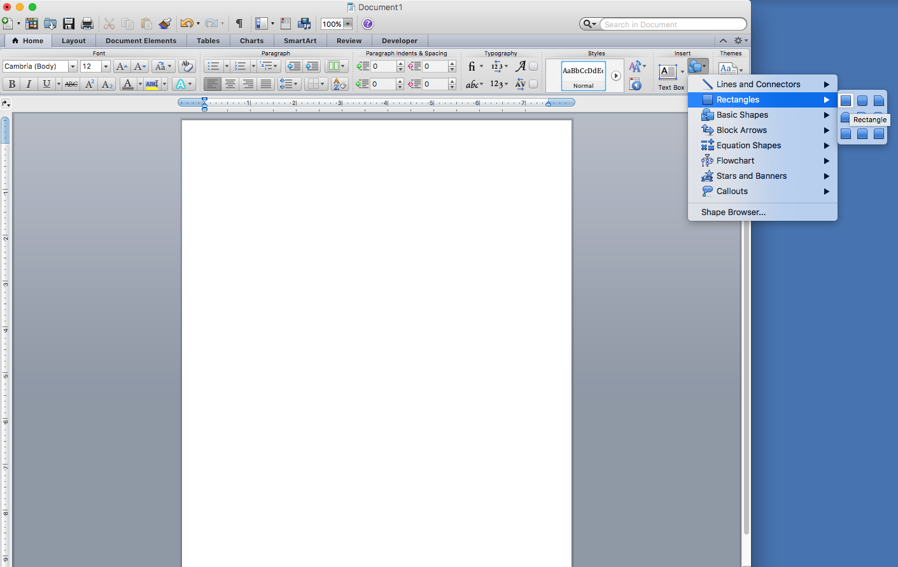Switch to the SmartArt tab
898x567 pixels.
click(300, 41)
